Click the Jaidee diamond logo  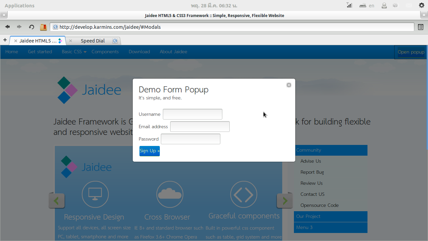67,90
